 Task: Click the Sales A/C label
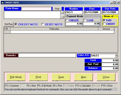pos(83,55)
